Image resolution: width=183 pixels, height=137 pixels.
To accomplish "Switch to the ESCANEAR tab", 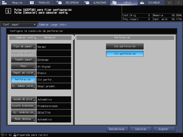I will (151, 2).
